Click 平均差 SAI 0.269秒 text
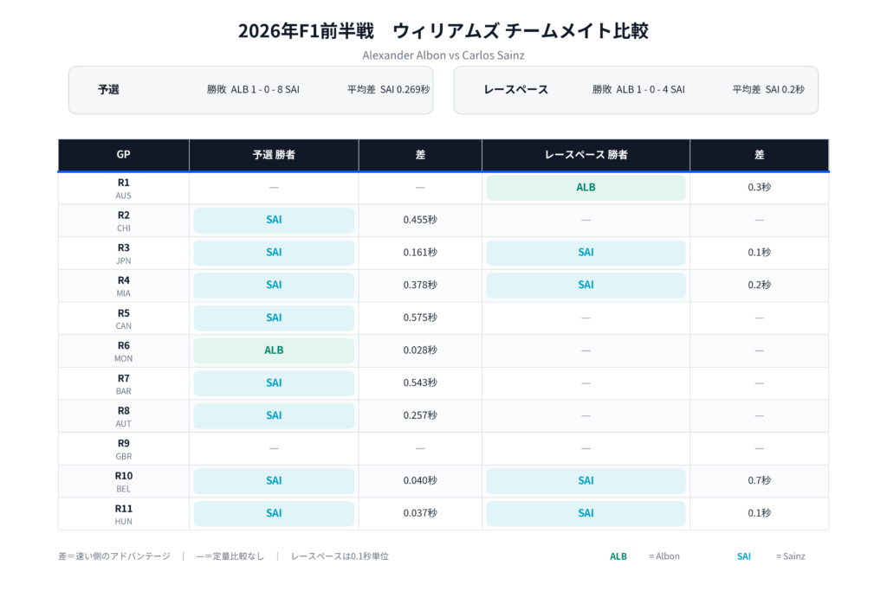Viewport: 887px width, 604px height. point(388,90)
